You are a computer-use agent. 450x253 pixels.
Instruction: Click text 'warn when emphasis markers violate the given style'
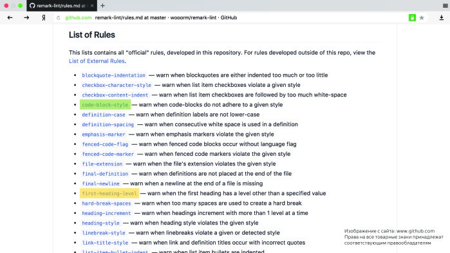tap(205, 135)
